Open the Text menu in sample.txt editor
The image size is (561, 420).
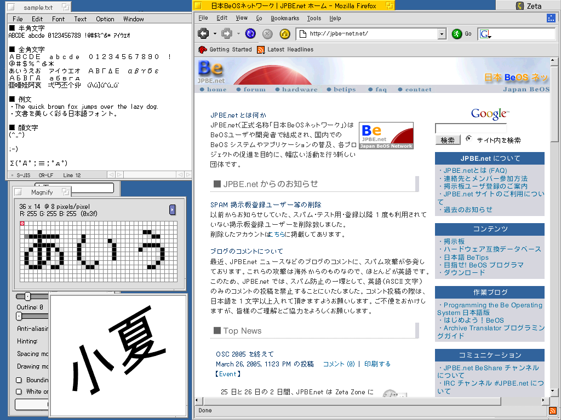(80, 19)
